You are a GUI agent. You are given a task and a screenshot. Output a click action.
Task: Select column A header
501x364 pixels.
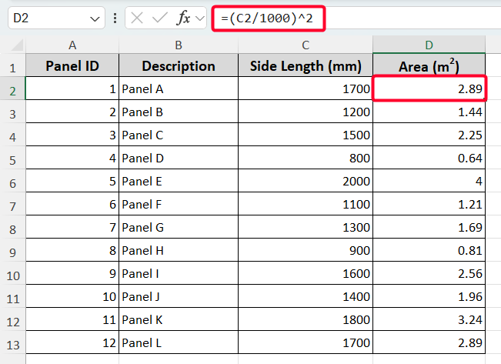[72, 45]
